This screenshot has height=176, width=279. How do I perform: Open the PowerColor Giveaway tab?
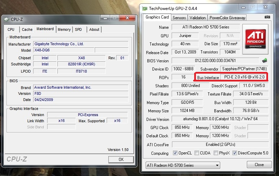(227, 18)
